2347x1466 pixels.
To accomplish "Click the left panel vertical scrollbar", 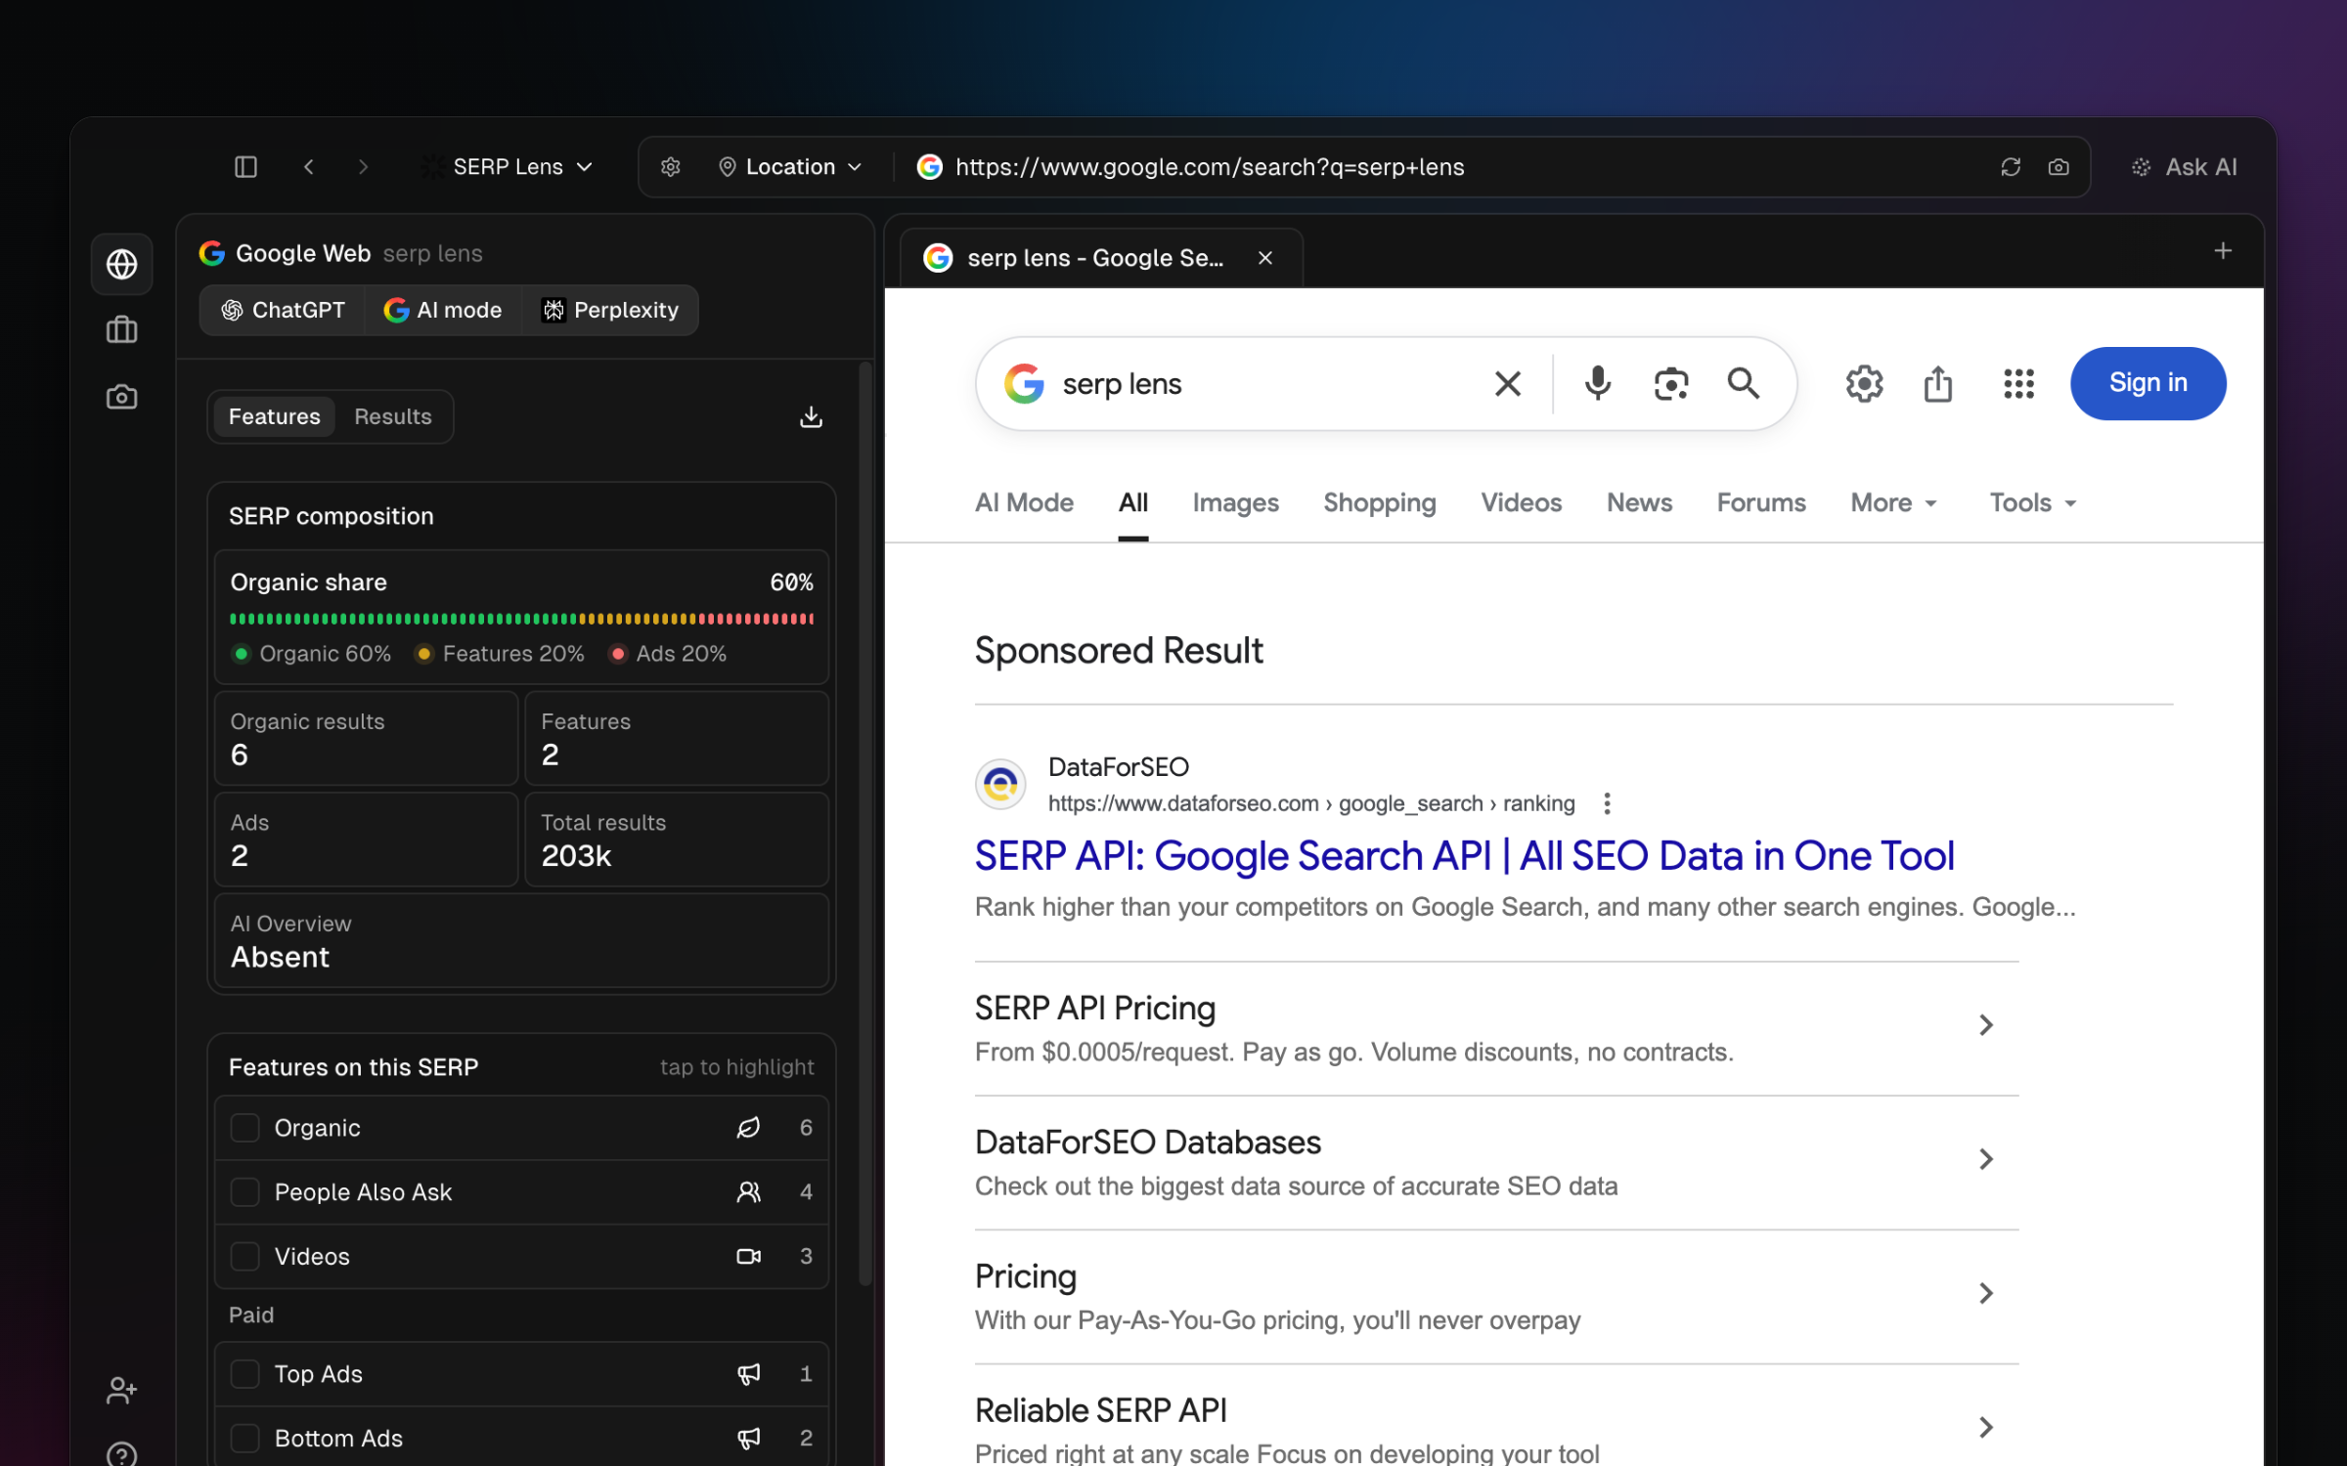I will [x=864, y=824].
